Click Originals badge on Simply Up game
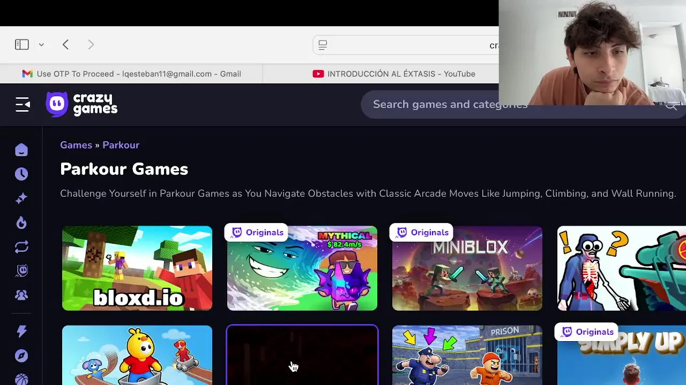 pos(587,332)
